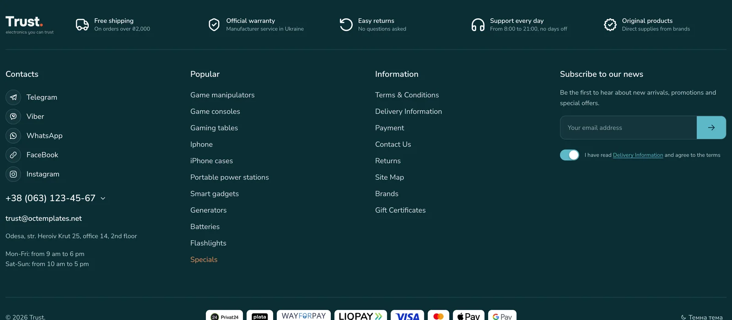Click the Odesa office address text
The height and width of the screenshot is (320, 732).
click(71, 236)
